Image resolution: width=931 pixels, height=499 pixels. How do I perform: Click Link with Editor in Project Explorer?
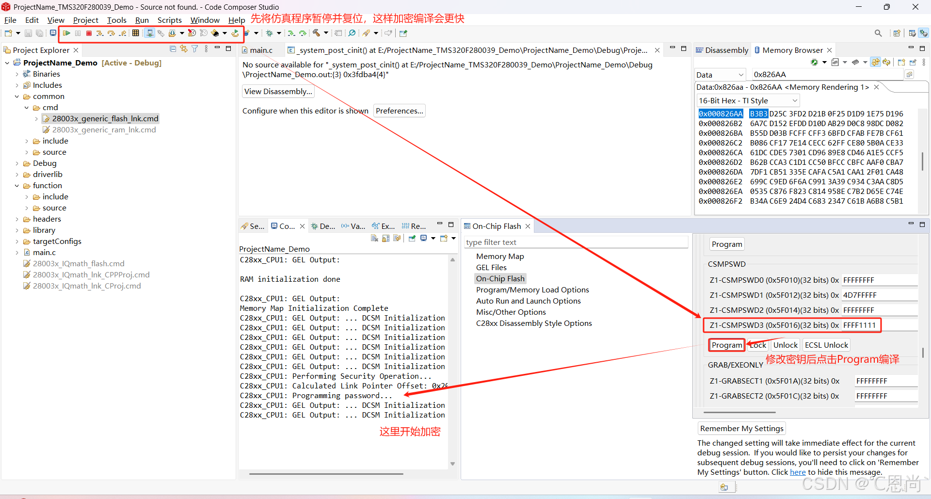184,49
